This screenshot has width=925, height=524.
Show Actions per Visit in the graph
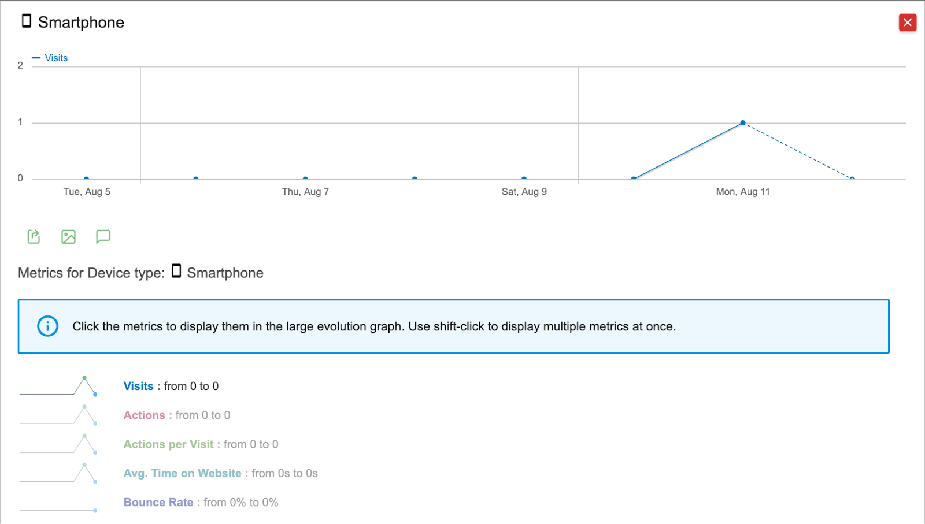pyautogui.click(x=168, y=444)
